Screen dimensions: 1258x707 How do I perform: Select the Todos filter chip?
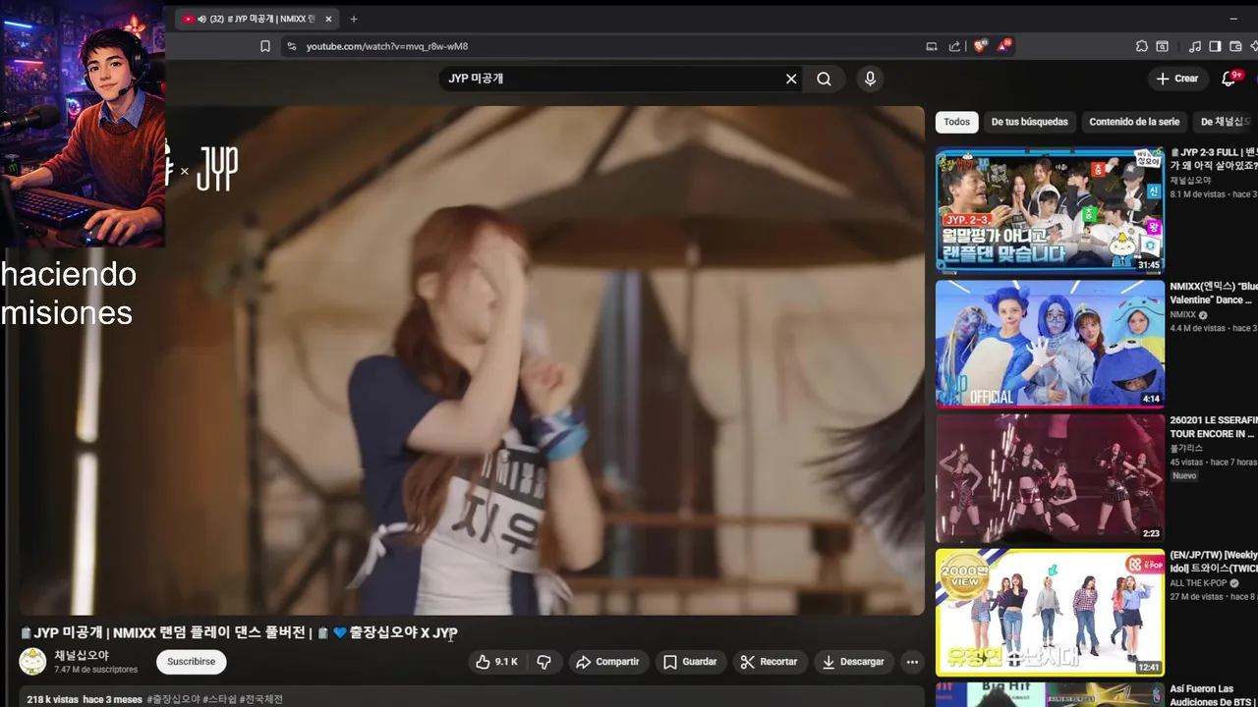(956, 122)
